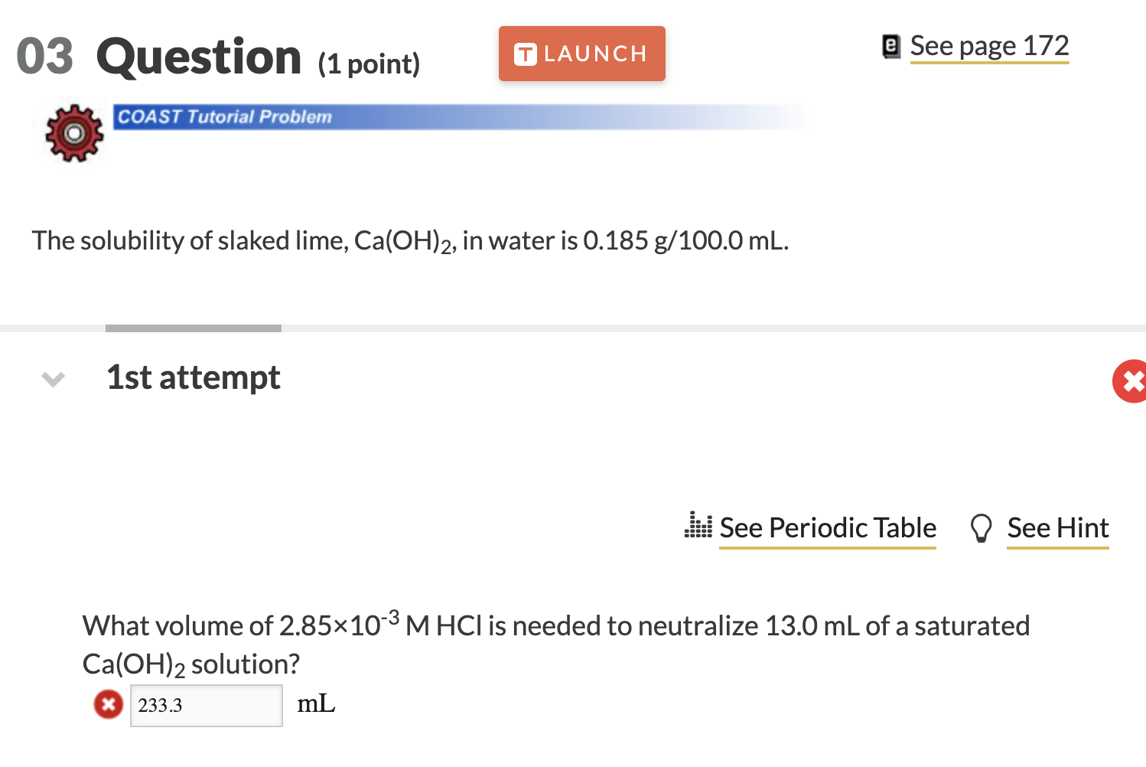Open the See Periodic Table panel
The width and height of the screenshot is (1146, 767).
tap(827, 527)
